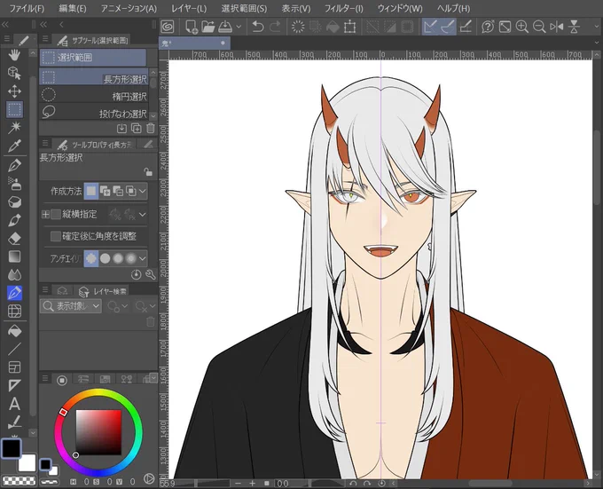Choose the strongest anti-aliasing option
Image resolution: width=603 pixels, height=489 pixels.
click(x=131, y=258)
